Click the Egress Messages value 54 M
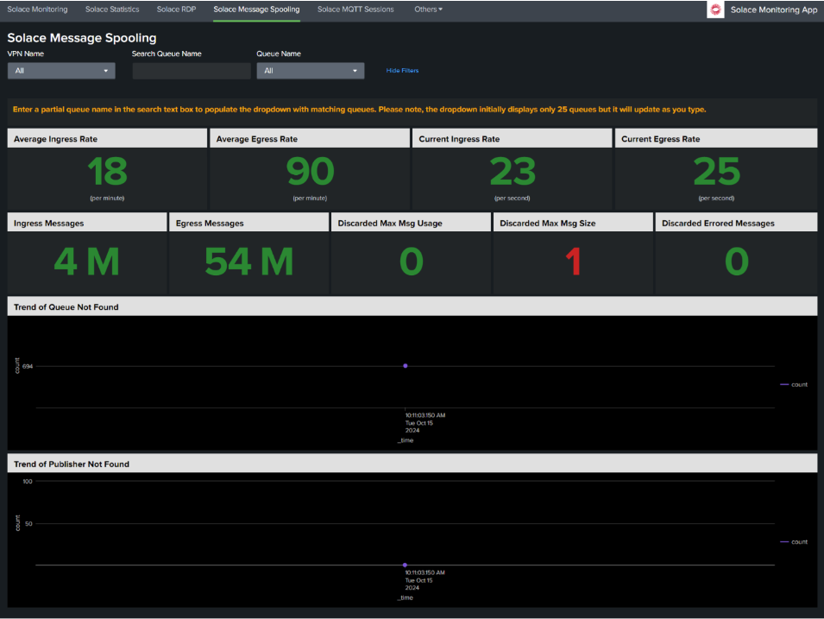Viewport: 824px width, 619px height. coord(249,262)
